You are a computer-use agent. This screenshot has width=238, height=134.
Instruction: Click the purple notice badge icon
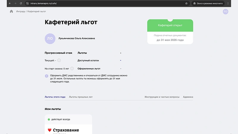47,76
